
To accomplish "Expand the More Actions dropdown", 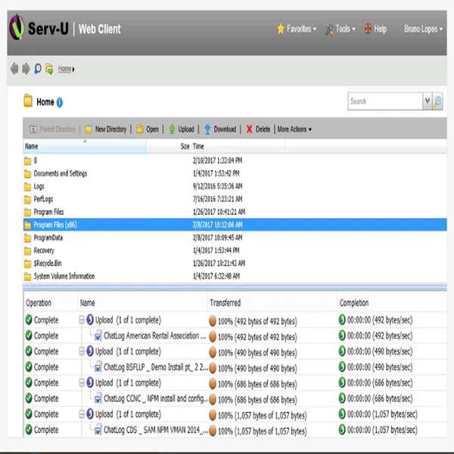I will (294, 129).
